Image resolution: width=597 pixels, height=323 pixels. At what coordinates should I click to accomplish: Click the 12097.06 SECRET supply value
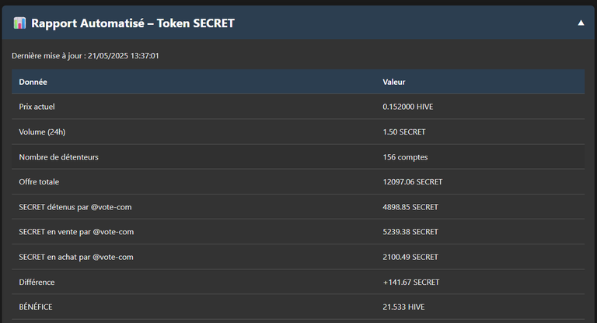pos(412,182)
